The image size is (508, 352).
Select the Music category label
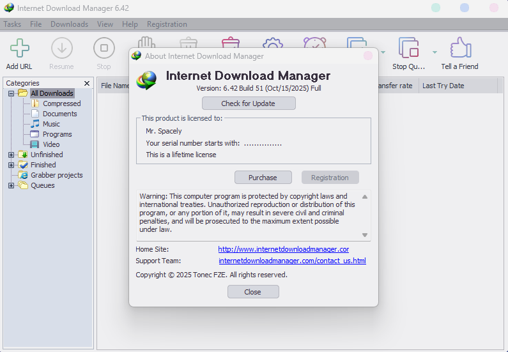51,124
